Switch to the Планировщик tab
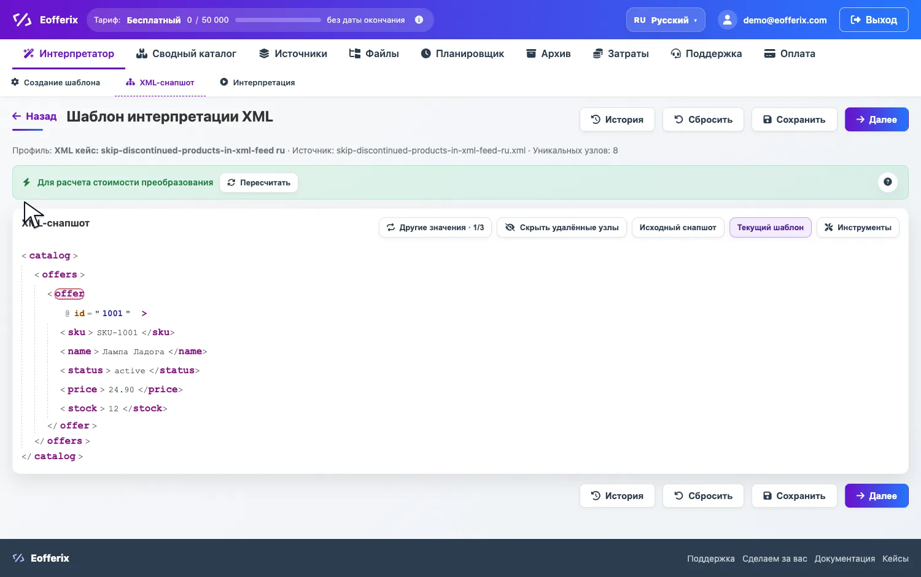 click(x=462, y=53)
